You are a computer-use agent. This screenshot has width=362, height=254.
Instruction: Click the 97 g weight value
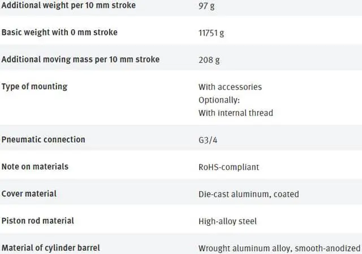tap(207, 6)
